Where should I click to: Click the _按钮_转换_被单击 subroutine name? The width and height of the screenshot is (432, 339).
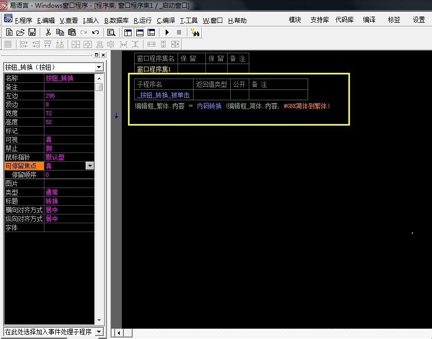164,95
